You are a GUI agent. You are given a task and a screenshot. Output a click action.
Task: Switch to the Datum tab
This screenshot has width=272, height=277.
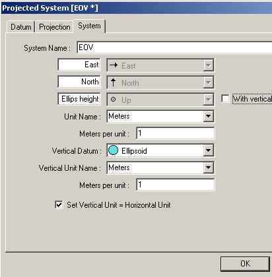tap(21, 27)
